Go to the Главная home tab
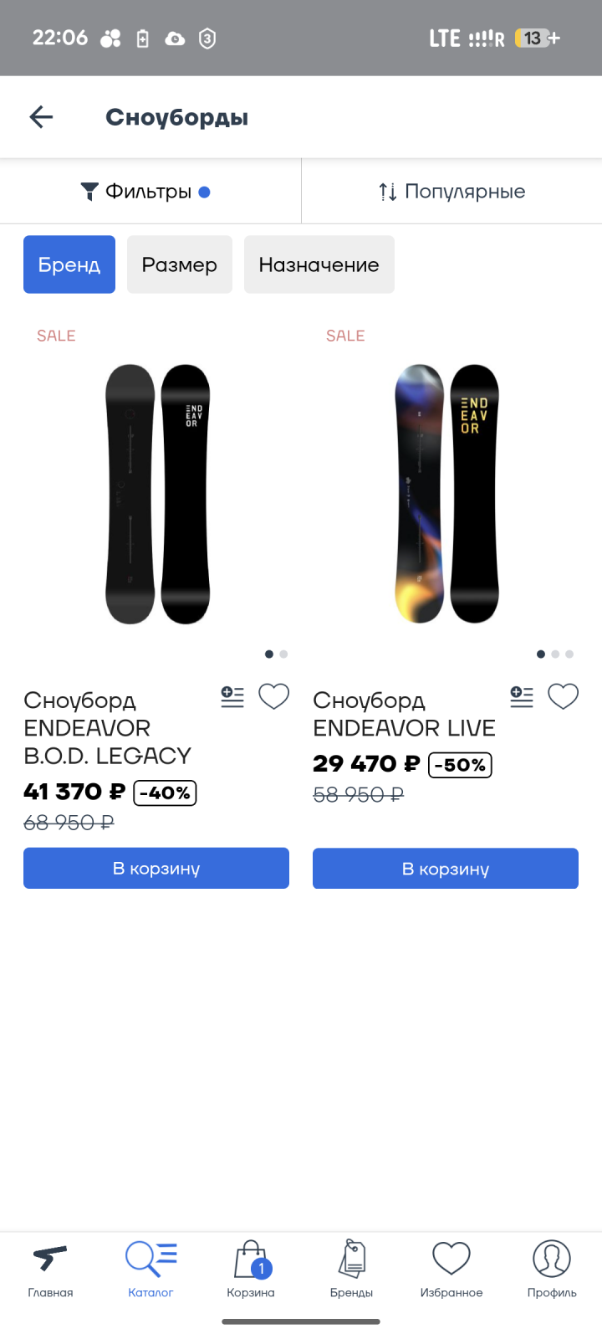This screenshot has width=602, height=1339. pos(50,1269)
